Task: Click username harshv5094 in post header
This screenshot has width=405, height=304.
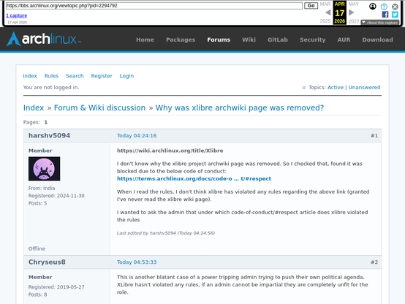Action: tap(49, 136)
